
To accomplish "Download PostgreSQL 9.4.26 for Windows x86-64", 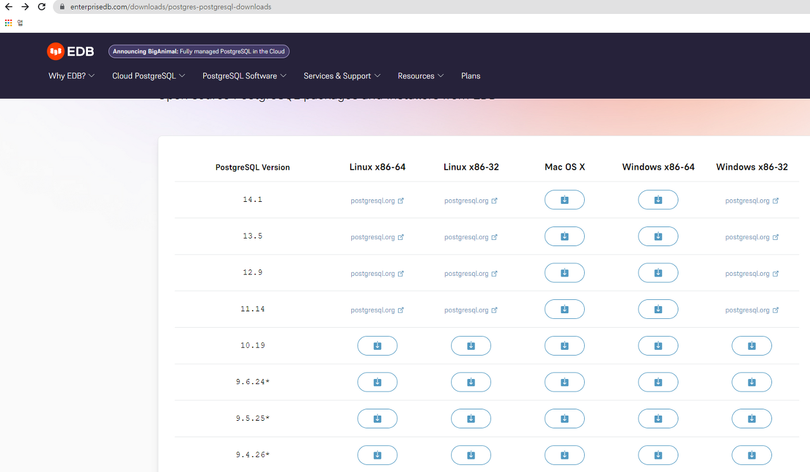I will [658, 456].
